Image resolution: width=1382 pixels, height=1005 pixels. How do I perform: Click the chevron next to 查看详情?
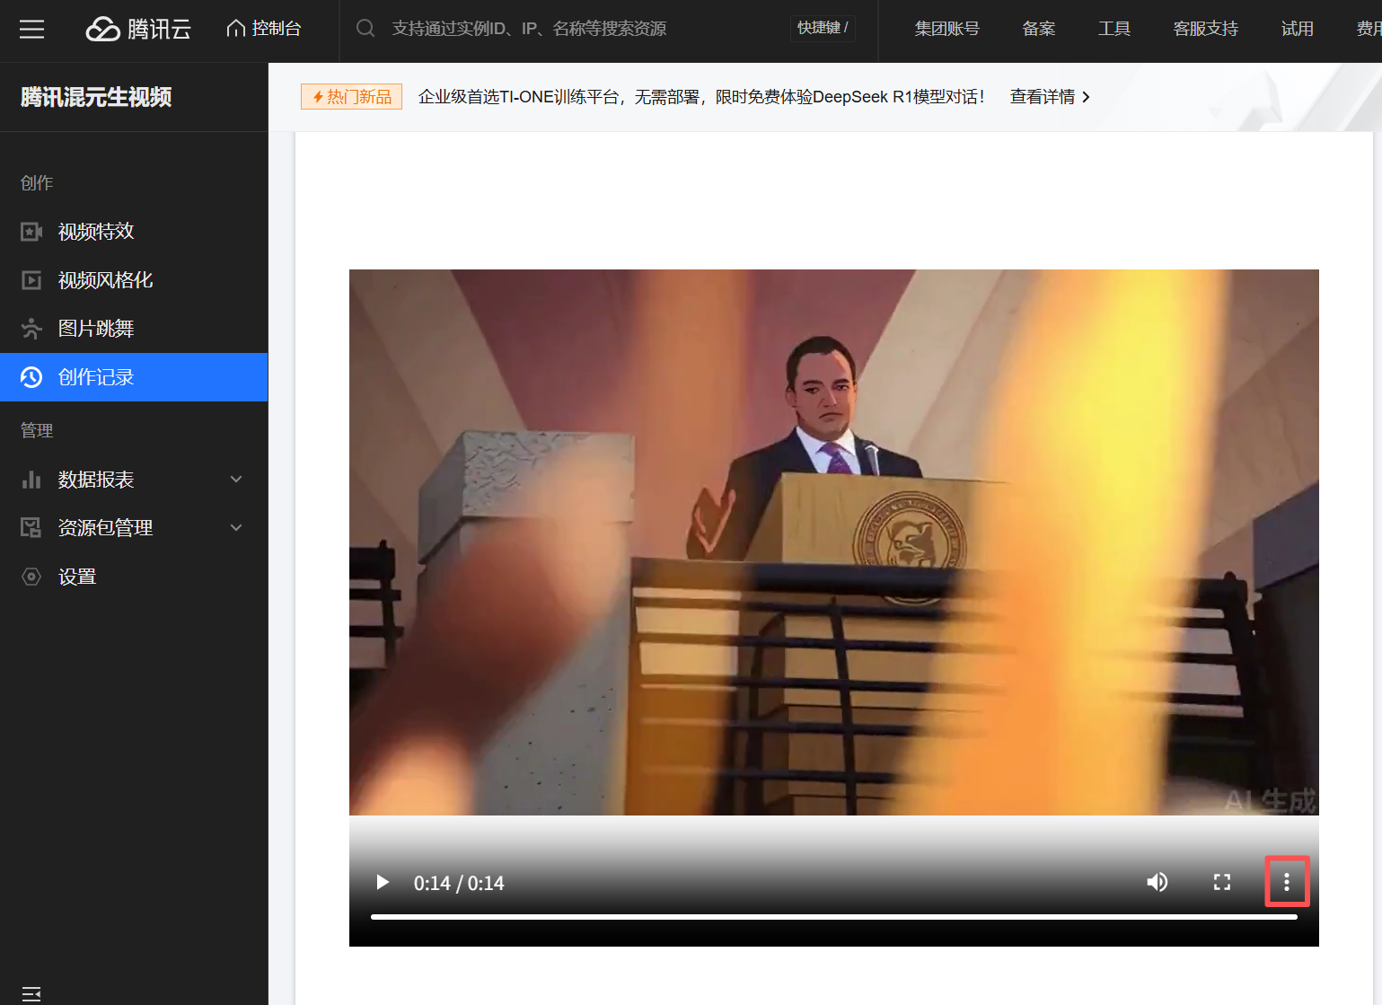[1086, 97]
